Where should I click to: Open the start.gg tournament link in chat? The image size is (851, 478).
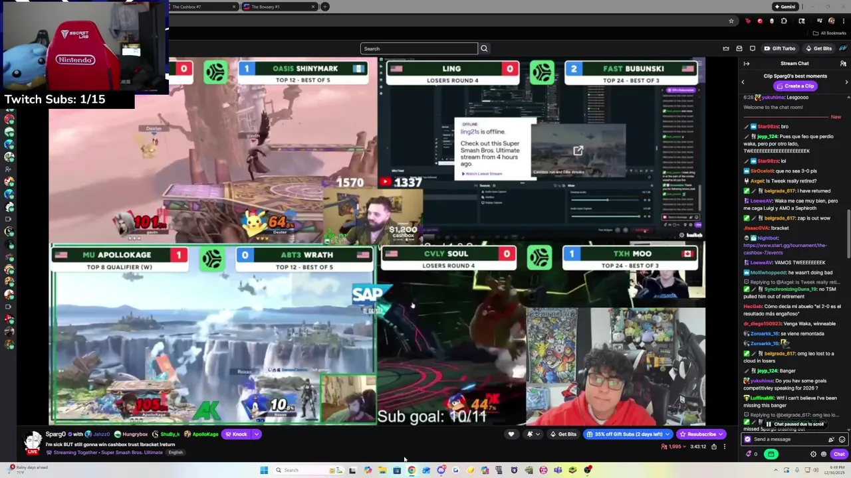[x=785, y=249]
